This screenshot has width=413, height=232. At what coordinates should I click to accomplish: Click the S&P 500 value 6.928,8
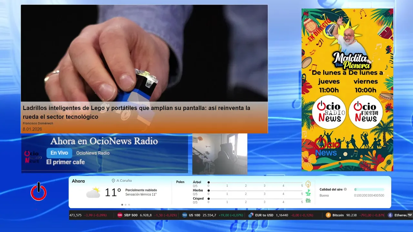[146, 215]
